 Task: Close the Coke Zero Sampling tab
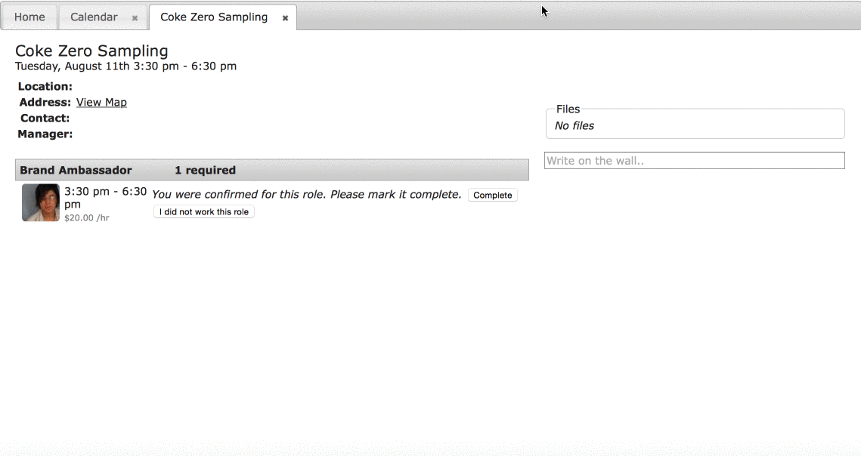(x=285, y=18)
